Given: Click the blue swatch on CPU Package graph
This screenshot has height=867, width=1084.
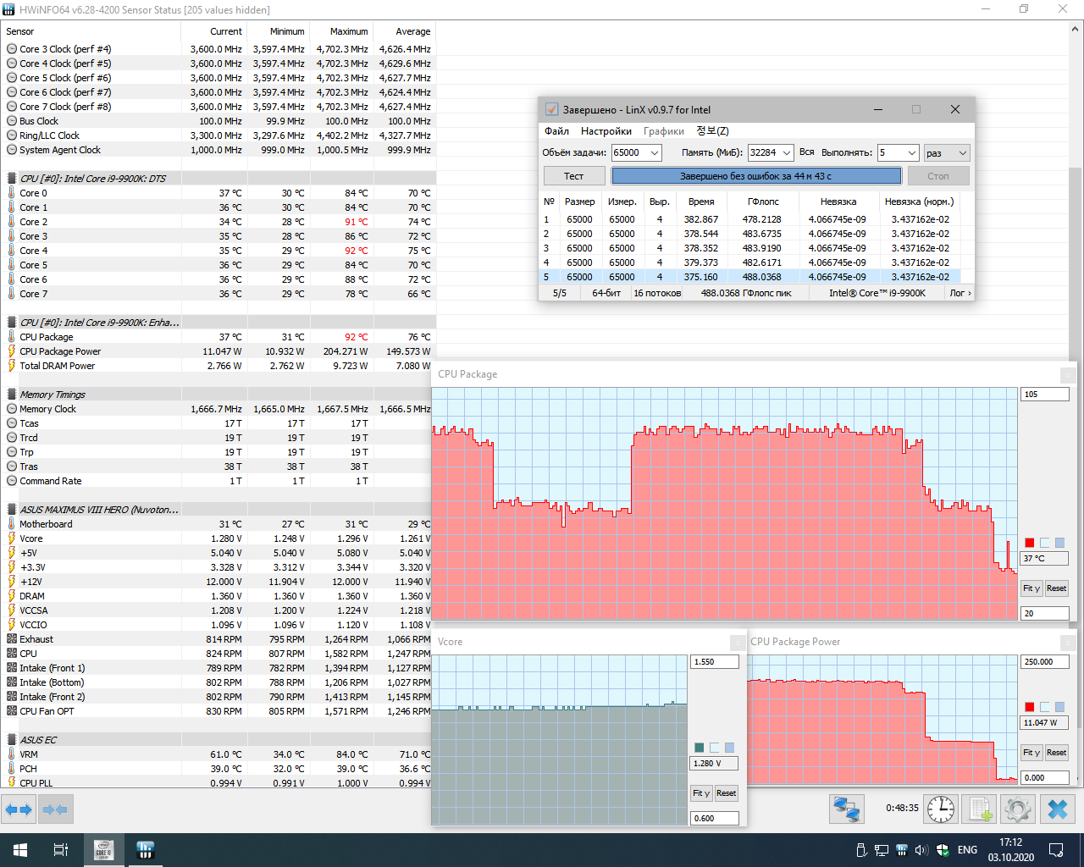Looking at the screenshot, I should (1060, 543).
